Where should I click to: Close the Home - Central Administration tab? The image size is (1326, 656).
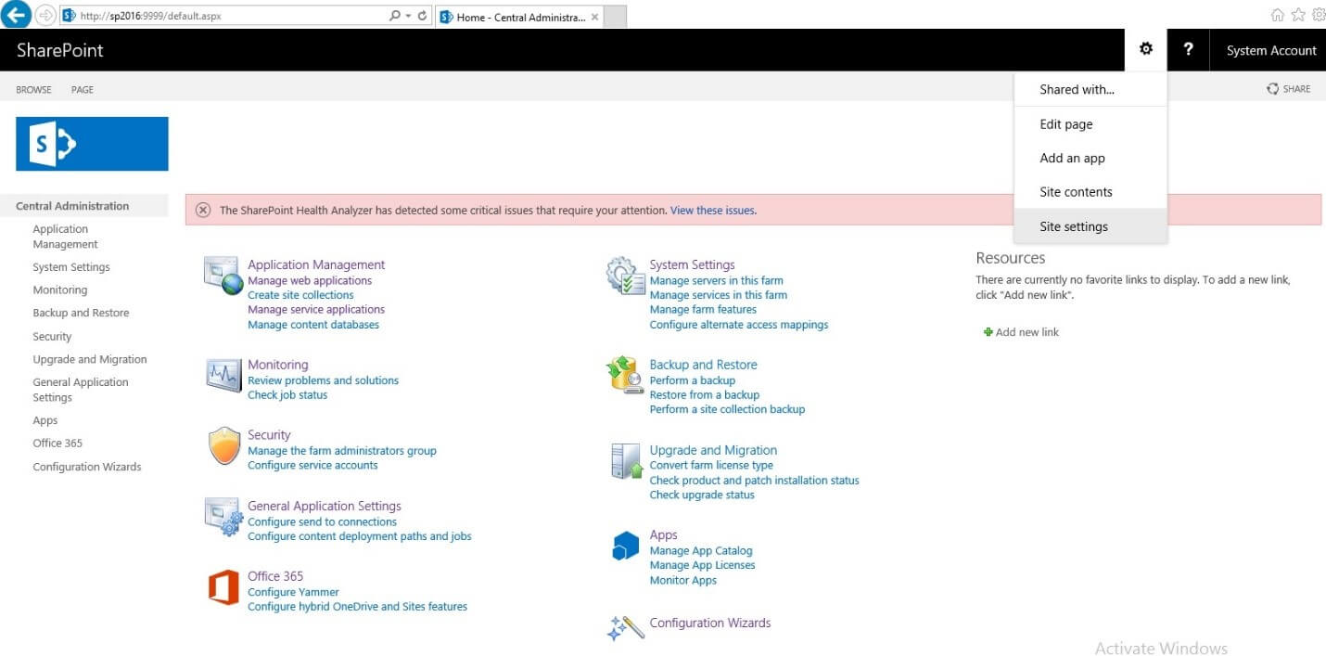coord(594,17)
